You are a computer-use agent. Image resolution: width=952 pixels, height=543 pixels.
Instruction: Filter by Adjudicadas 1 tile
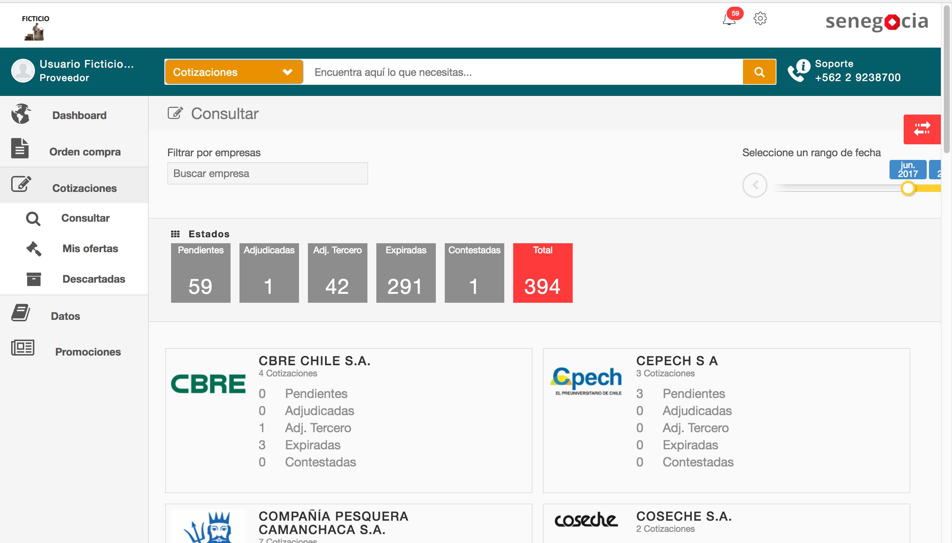(269, 273)
